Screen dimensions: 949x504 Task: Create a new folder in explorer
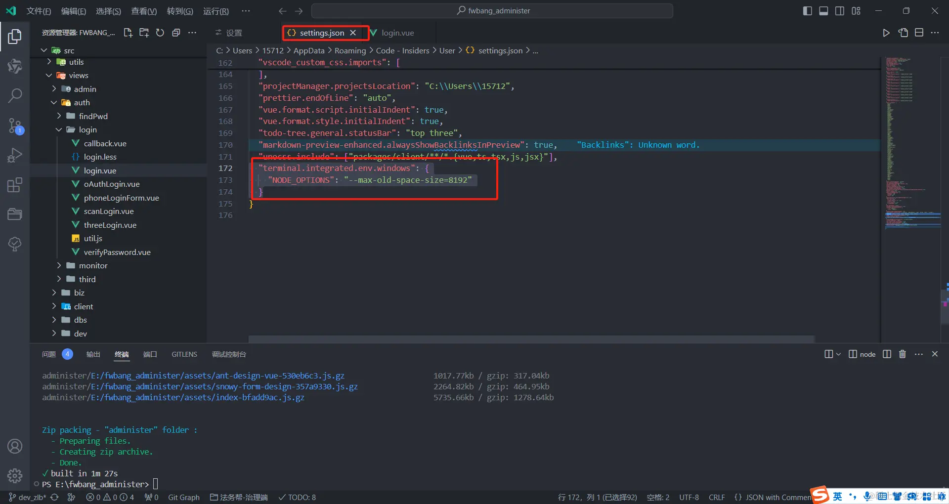click(144, 33)
